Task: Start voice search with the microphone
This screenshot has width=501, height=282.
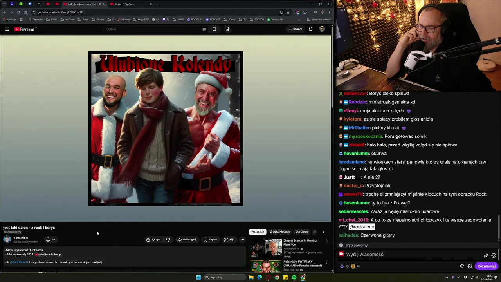Action: pyautogui.click(x=228, y=29)
